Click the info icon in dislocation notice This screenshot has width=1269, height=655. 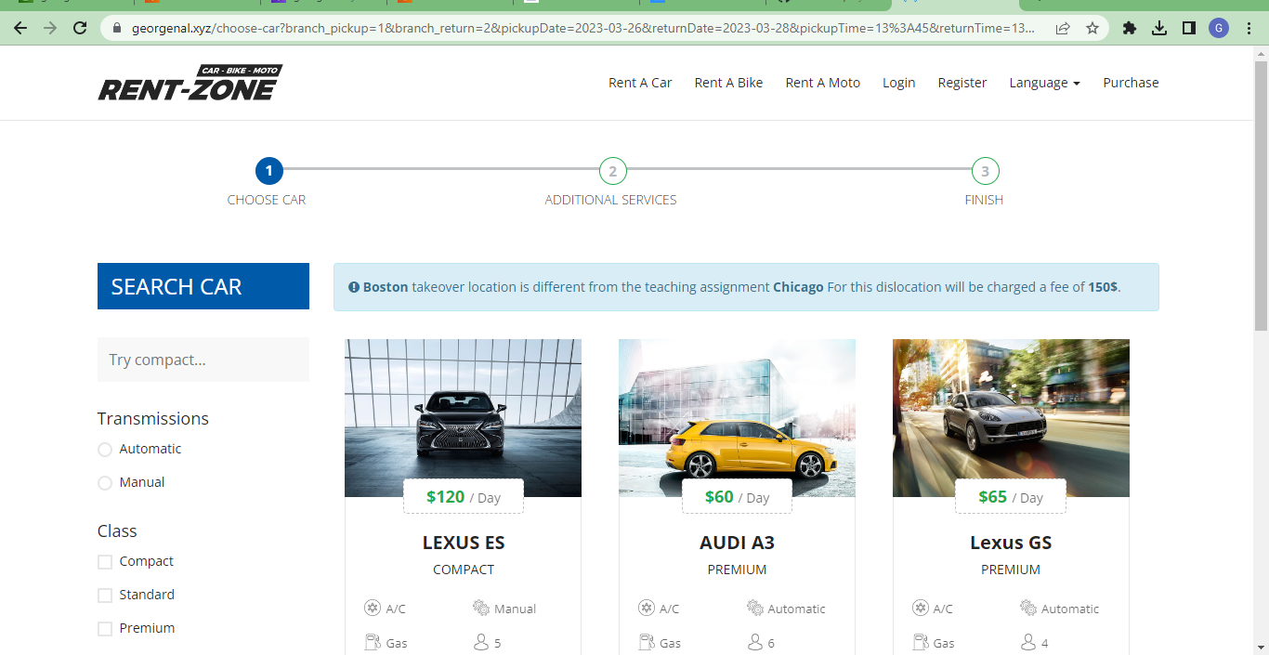354,287
